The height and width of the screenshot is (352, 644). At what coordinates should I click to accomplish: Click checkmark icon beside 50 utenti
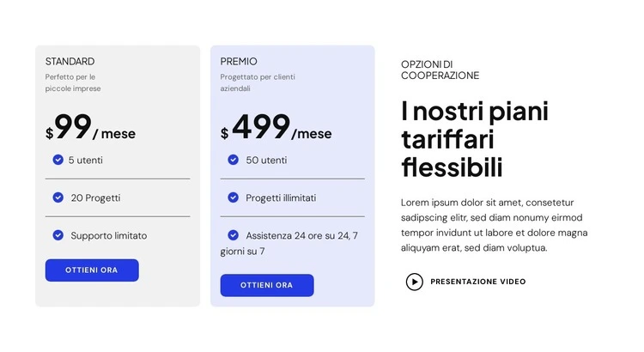pyautogui.click(x=233, y=160)
